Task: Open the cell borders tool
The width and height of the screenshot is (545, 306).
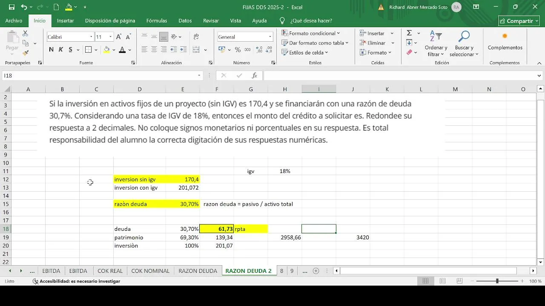Action: tap(88, 50)
